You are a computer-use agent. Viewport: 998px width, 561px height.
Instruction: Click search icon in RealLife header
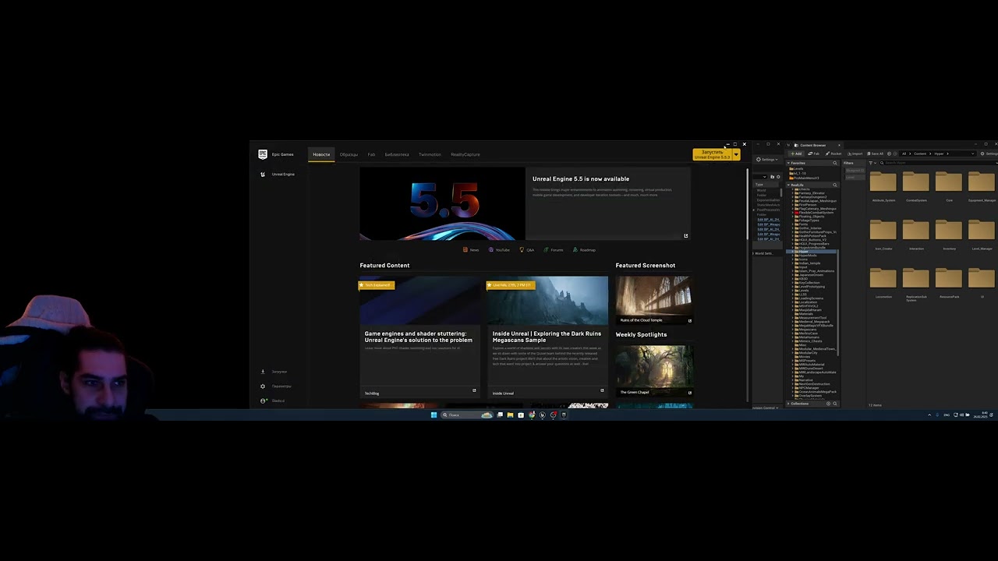(835, 185)
